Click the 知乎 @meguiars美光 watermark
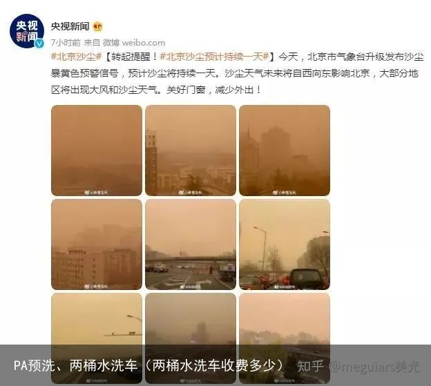This screenshot has height=386, width=431. point(358,366)
